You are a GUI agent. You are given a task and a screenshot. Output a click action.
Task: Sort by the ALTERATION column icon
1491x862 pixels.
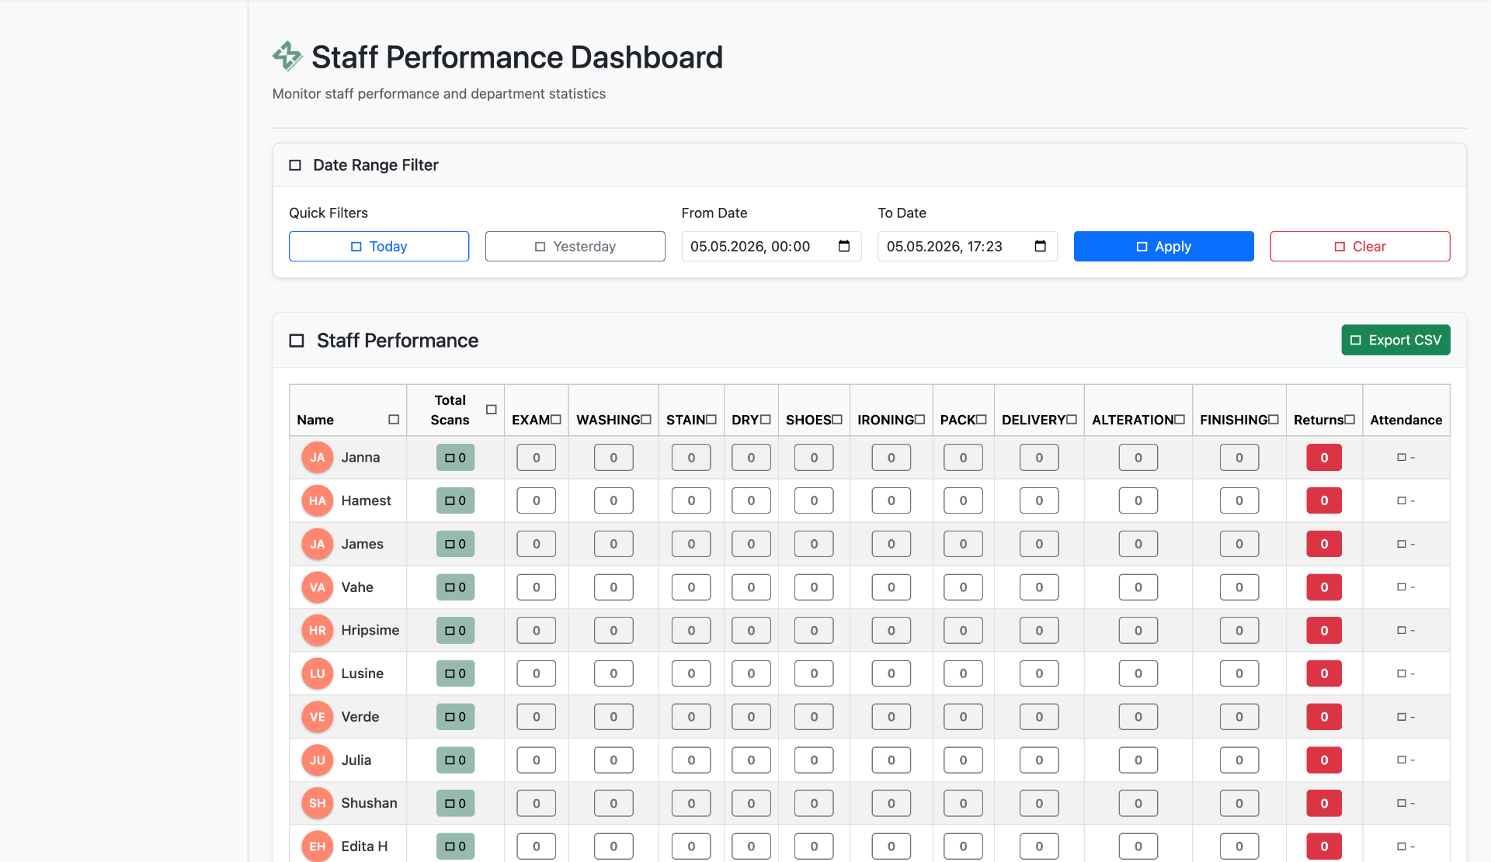coord(1180,420)
